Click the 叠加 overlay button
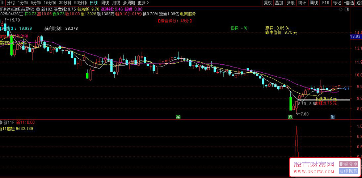Image resolution: width=362 pixels, height=178 pixels. point(279,3)
